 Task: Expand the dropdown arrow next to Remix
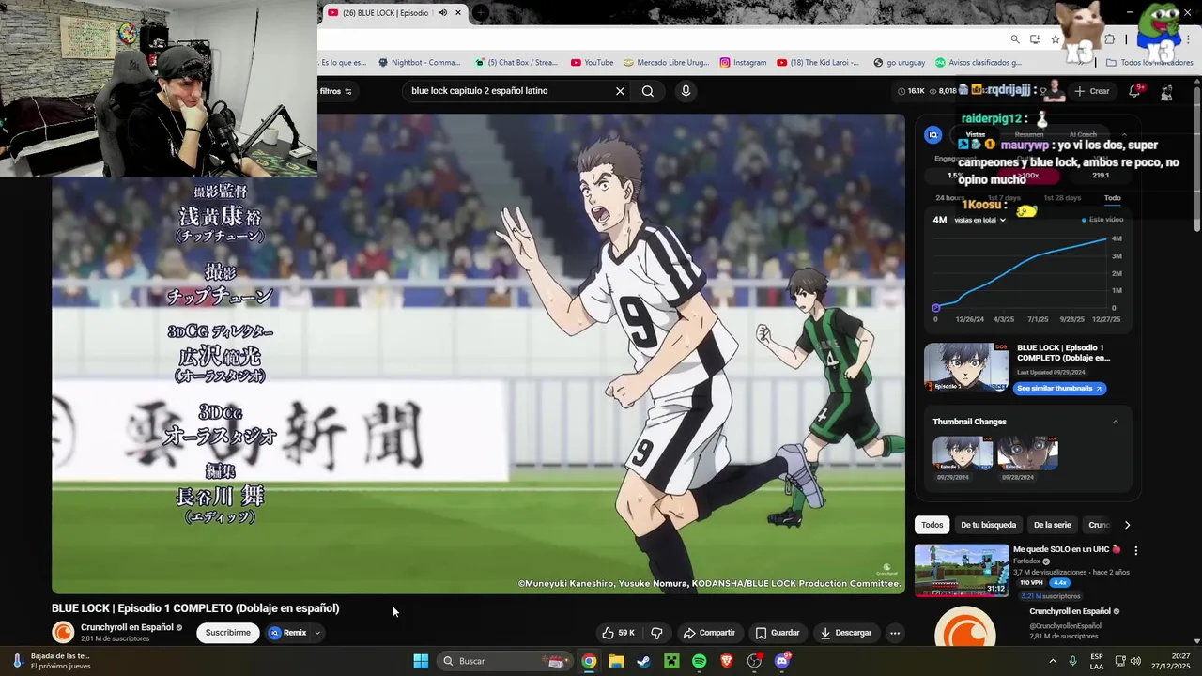pyautogui.click(x=317, y=633)
